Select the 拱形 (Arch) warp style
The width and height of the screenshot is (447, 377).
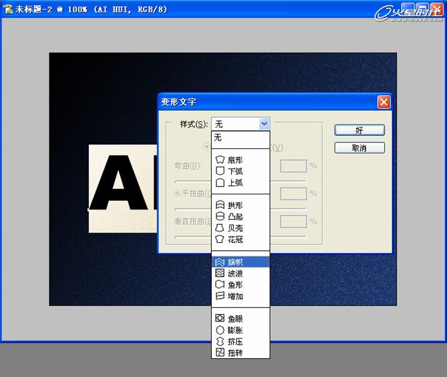tap(235, 205)
